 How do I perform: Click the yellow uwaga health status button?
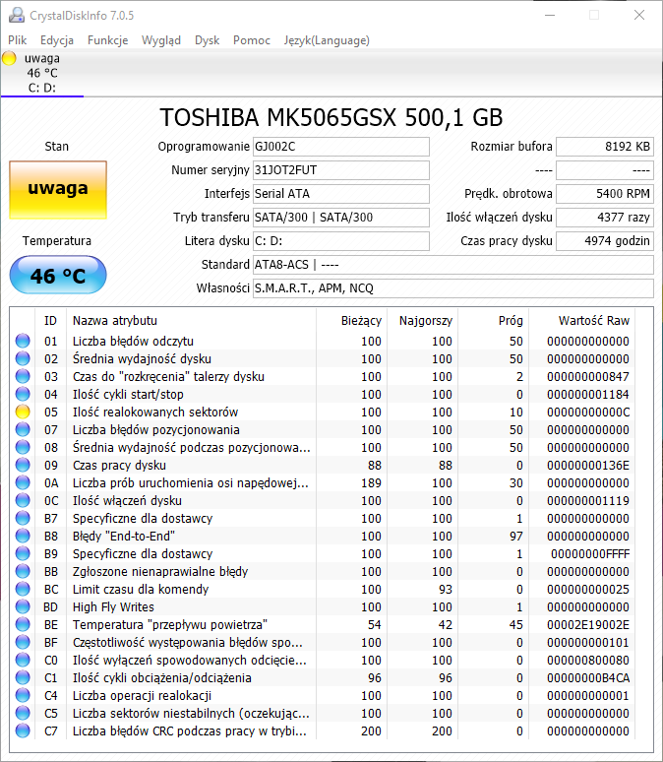tap(58, 190)
